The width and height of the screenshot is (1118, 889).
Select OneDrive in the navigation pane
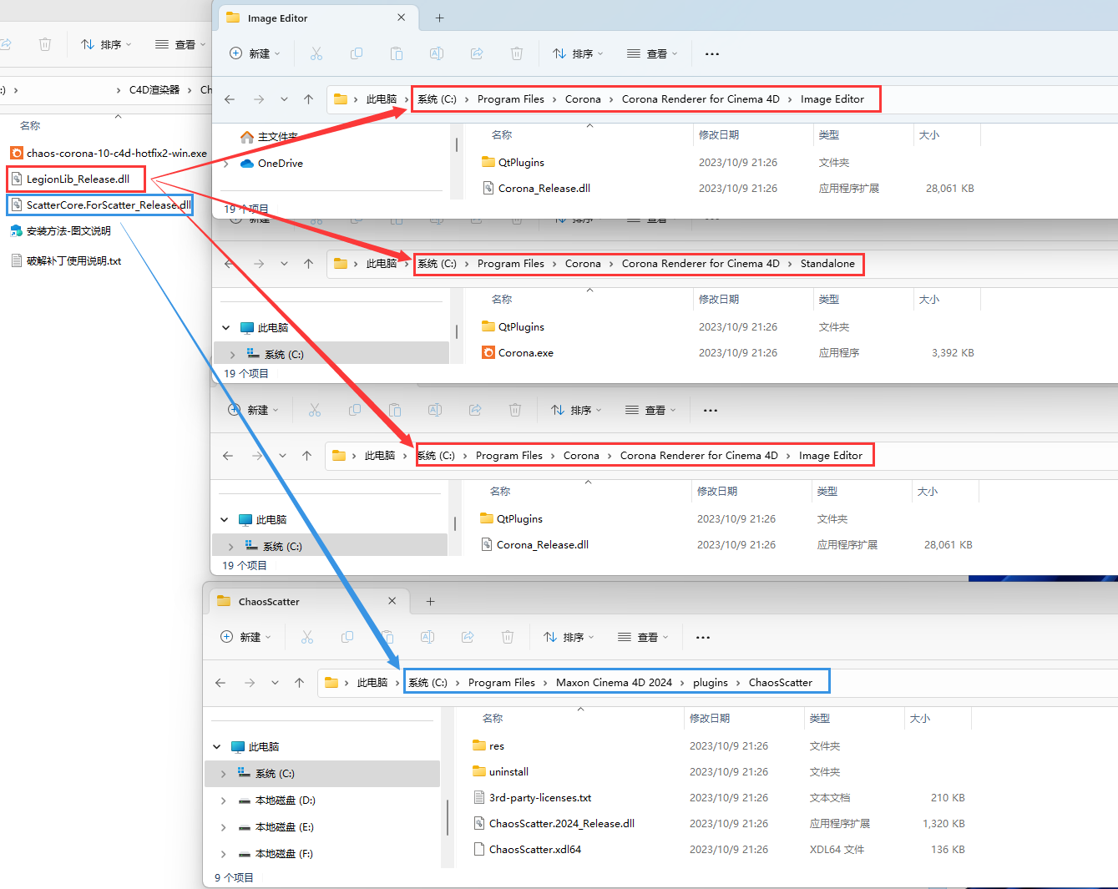tap(280, 164)
